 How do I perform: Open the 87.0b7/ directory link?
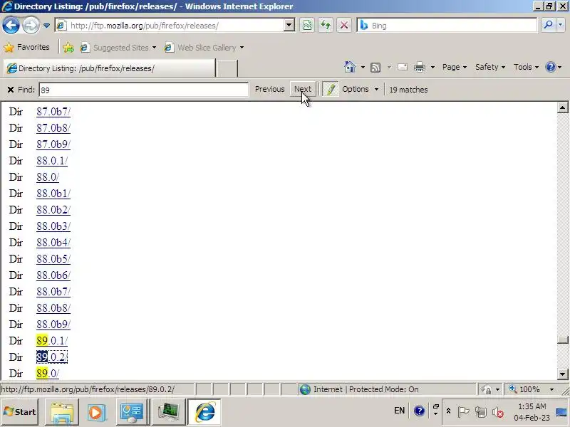pyautogui.click(x=53, y=112)
